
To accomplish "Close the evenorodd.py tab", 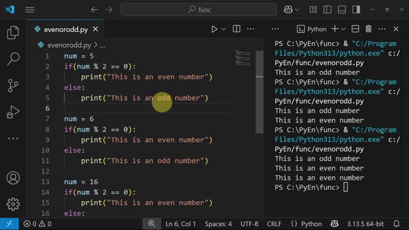I will click(x=95, y=29).
